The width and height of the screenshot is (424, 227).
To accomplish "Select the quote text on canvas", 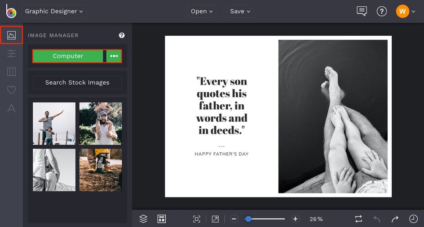I will [x=221, y=106].
